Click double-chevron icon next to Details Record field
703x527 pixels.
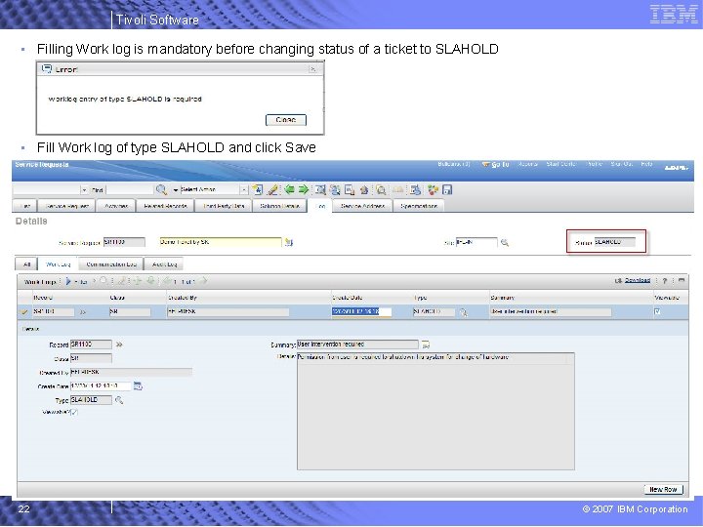tap(119, 345)
